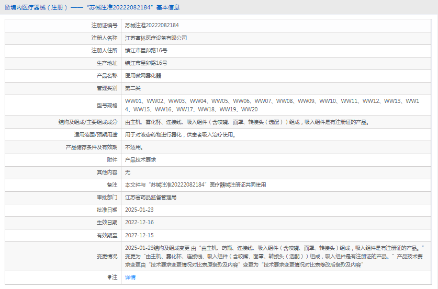This screenshot has width=438, height=289.
Task: Click the 结构及组成/主要组成成分 label
Action: coord(88,122)
